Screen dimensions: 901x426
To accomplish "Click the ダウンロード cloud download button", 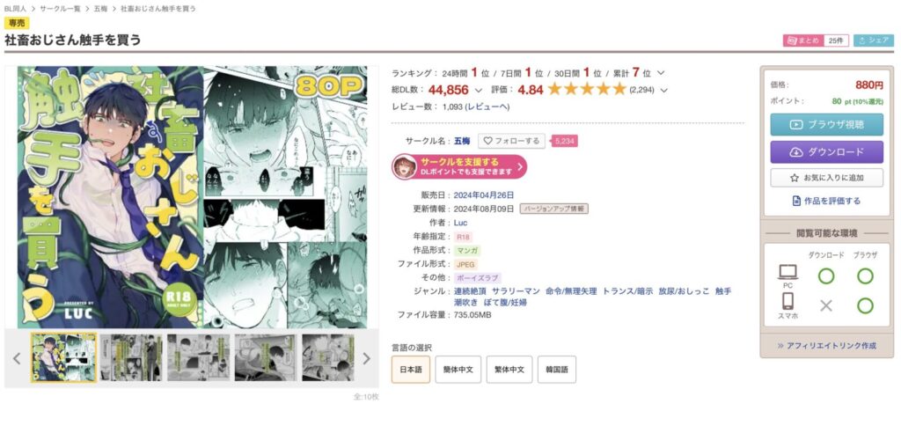I will coord(826,152).
